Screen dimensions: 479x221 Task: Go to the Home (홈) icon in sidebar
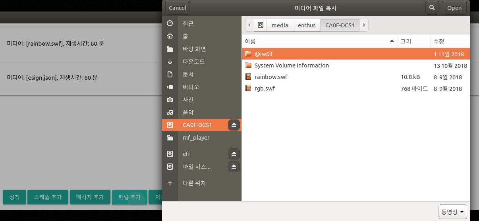pos(170,36)
